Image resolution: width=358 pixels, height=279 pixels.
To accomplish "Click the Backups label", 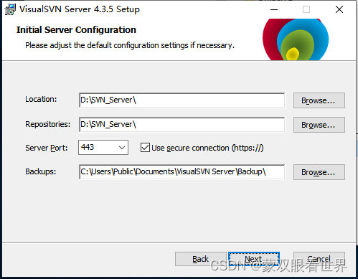I will coord(41,171).
